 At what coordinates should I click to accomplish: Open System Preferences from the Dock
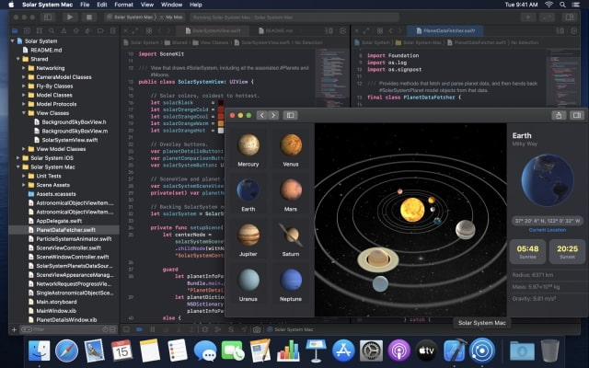point(371,351)
